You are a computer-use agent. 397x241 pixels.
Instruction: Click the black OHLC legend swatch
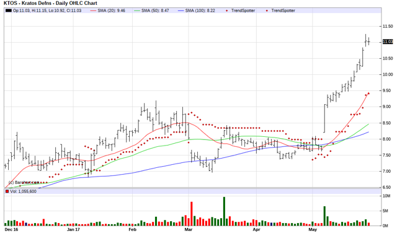click(x=9, y=11)
